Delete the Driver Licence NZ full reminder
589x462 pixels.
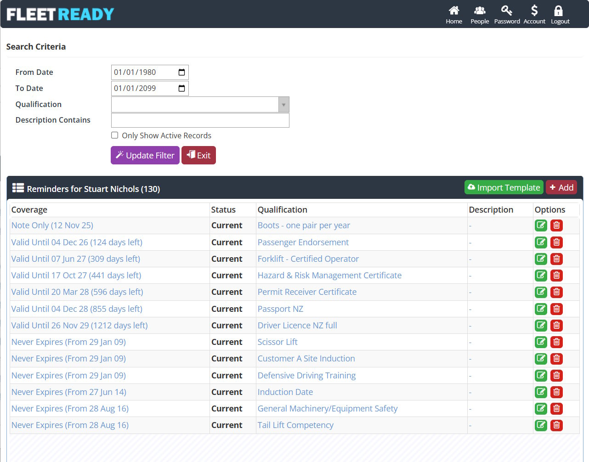(556, 325)
